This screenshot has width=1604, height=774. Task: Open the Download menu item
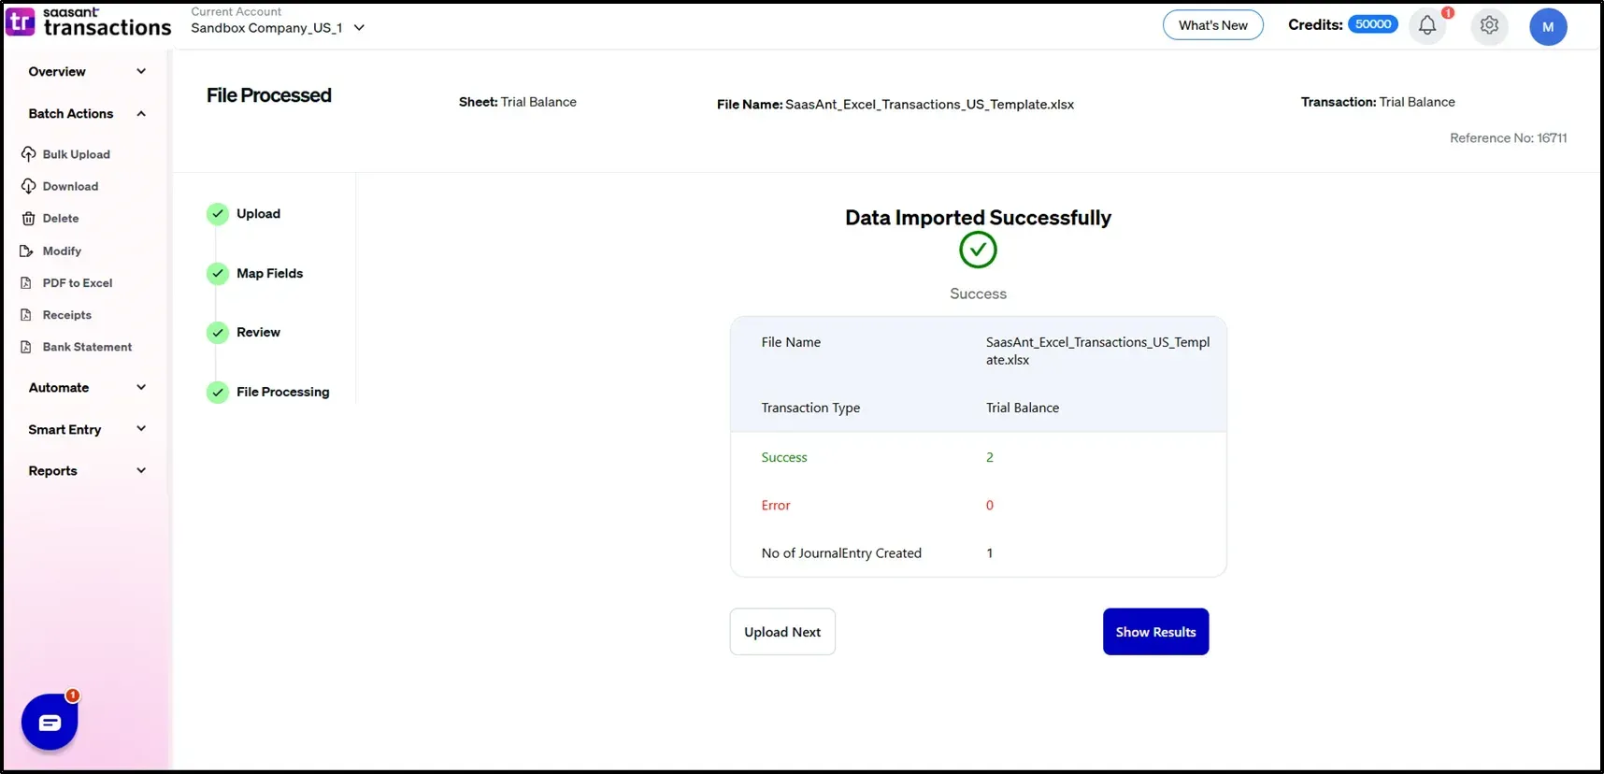(70, 186)
